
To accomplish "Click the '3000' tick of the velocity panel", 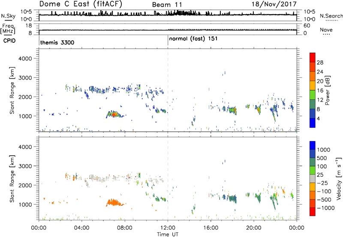I will click(x=25, y=166).
